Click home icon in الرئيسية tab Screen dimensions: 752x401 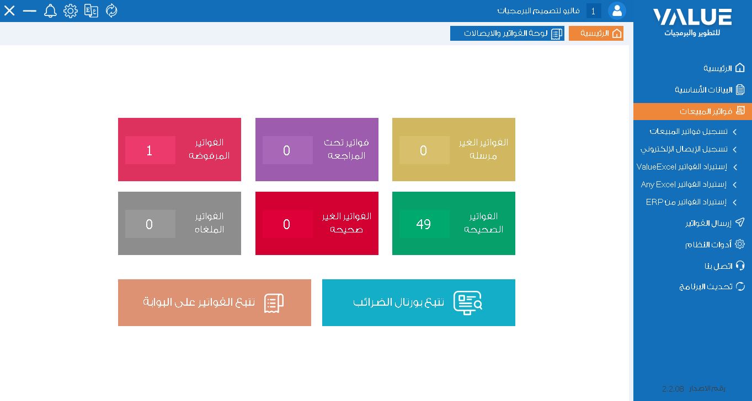tap(617, 34)
